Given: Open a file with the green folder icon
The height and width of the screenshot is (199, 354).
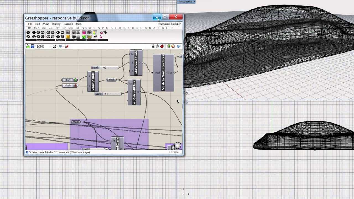Looking at the screenshot, I should click(28, 46).
